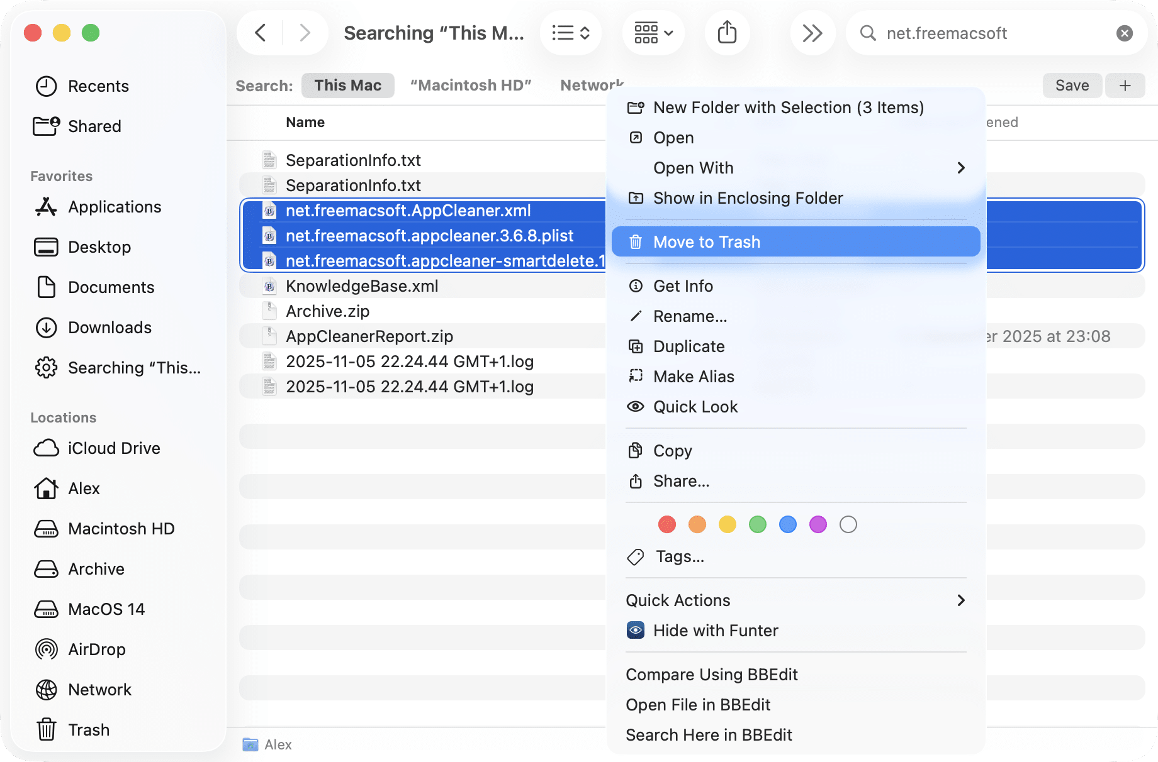Choose Show in Enclosing Folder

click(795, 198)
